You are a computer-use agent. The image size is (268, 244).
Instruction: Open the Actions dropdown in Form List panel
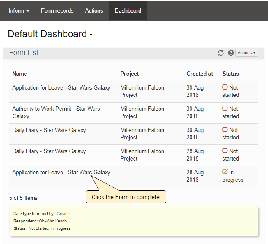click(247, 53)
